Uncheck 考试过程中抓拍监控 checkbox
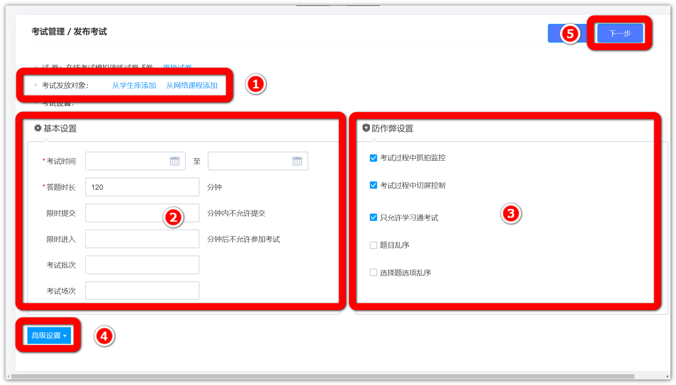 (373, 158)
